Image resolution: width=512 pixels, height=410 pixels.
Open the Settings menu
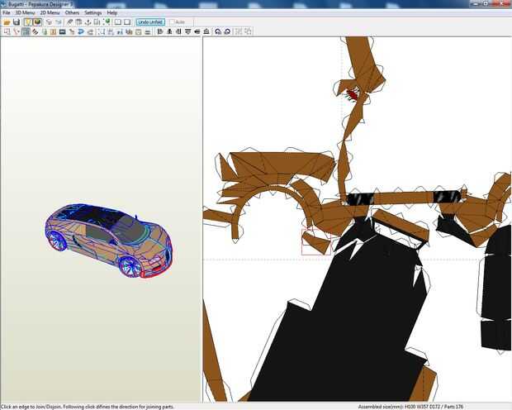(93, 12)
